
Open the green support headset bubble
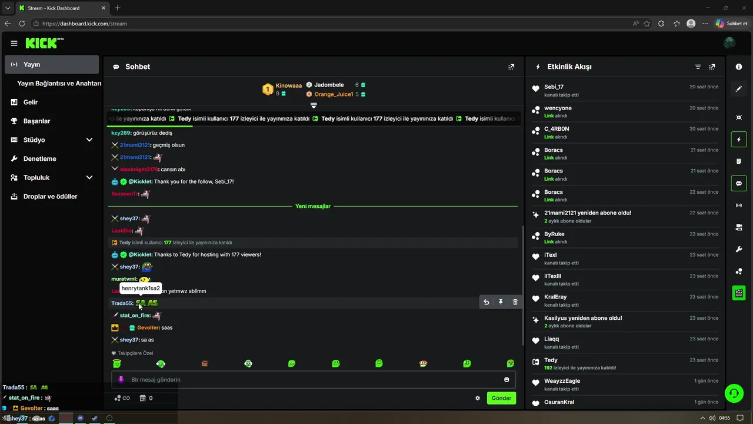[x=734, y=393]
